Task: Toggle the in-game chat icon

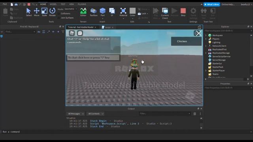Action: point(80,33)
